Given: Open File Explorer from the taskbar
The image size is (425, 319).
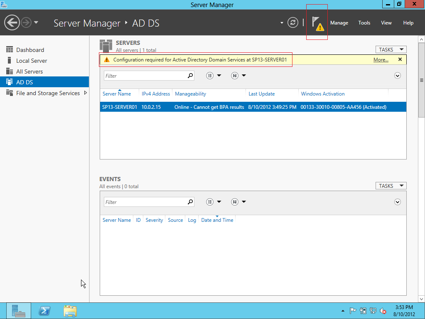Looking at the screenshot, I should click(x=70, y=311).
